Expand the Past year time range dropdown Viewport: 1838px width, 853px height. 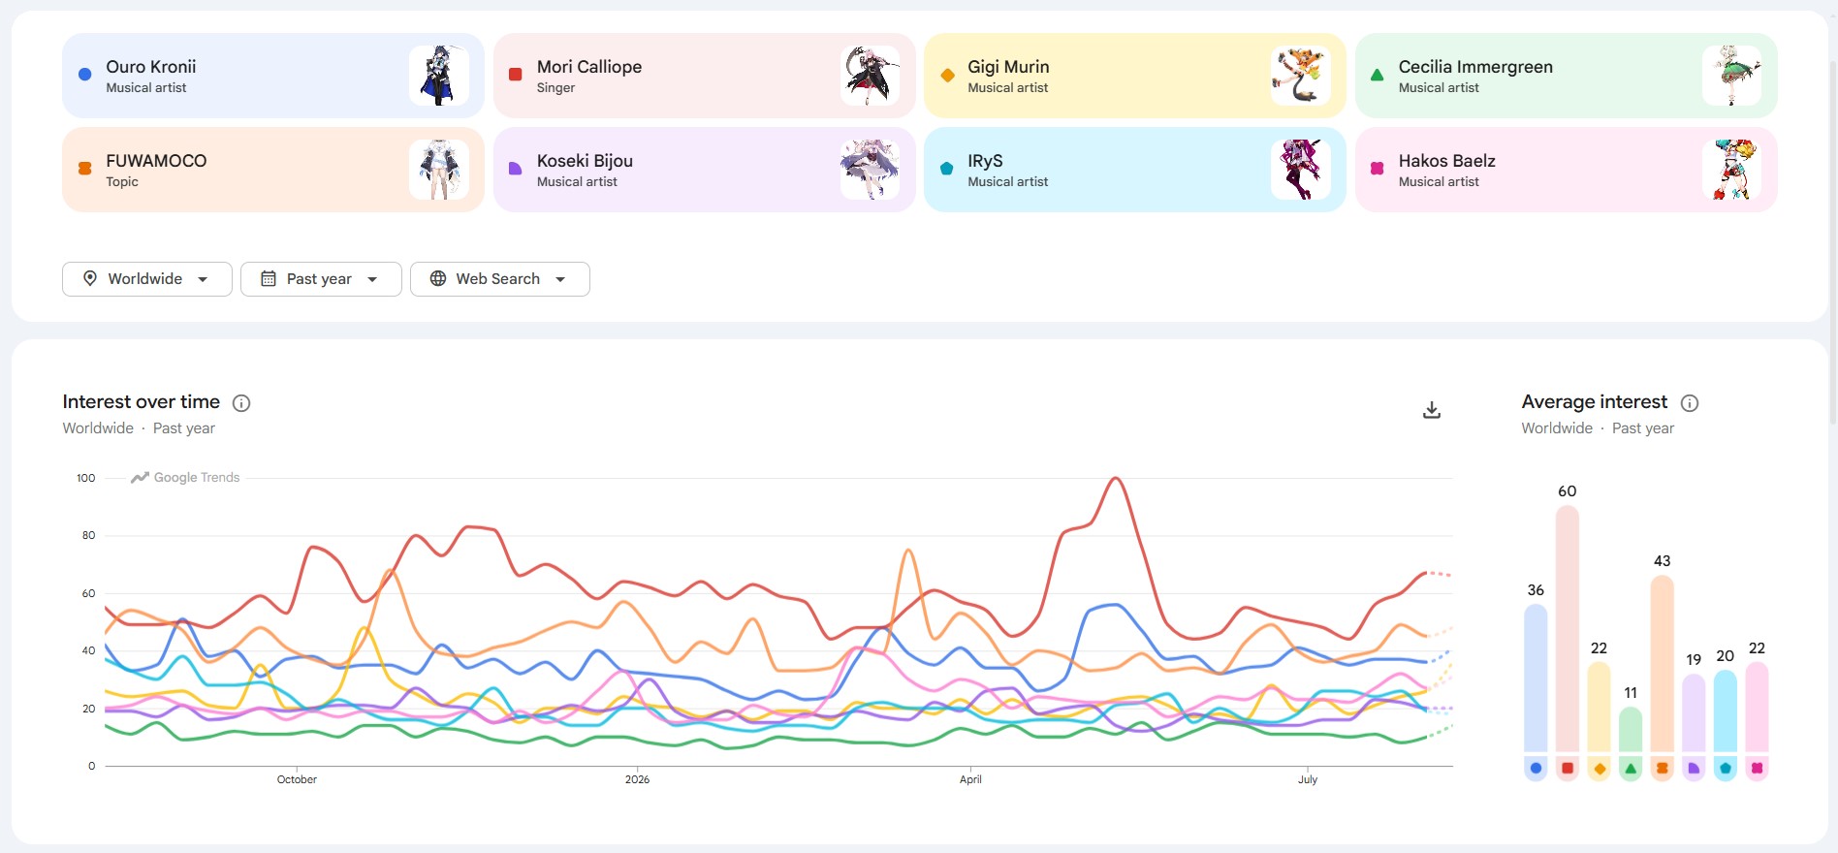tap(321, 279)
